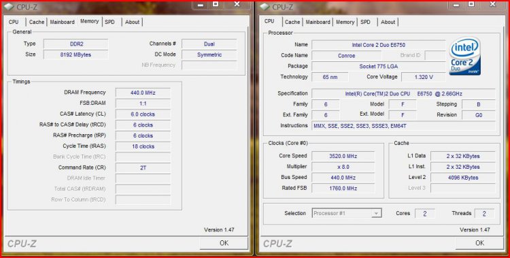Click the Stepping value B
This screenshot has height=258, width=510.
[479, 105]
